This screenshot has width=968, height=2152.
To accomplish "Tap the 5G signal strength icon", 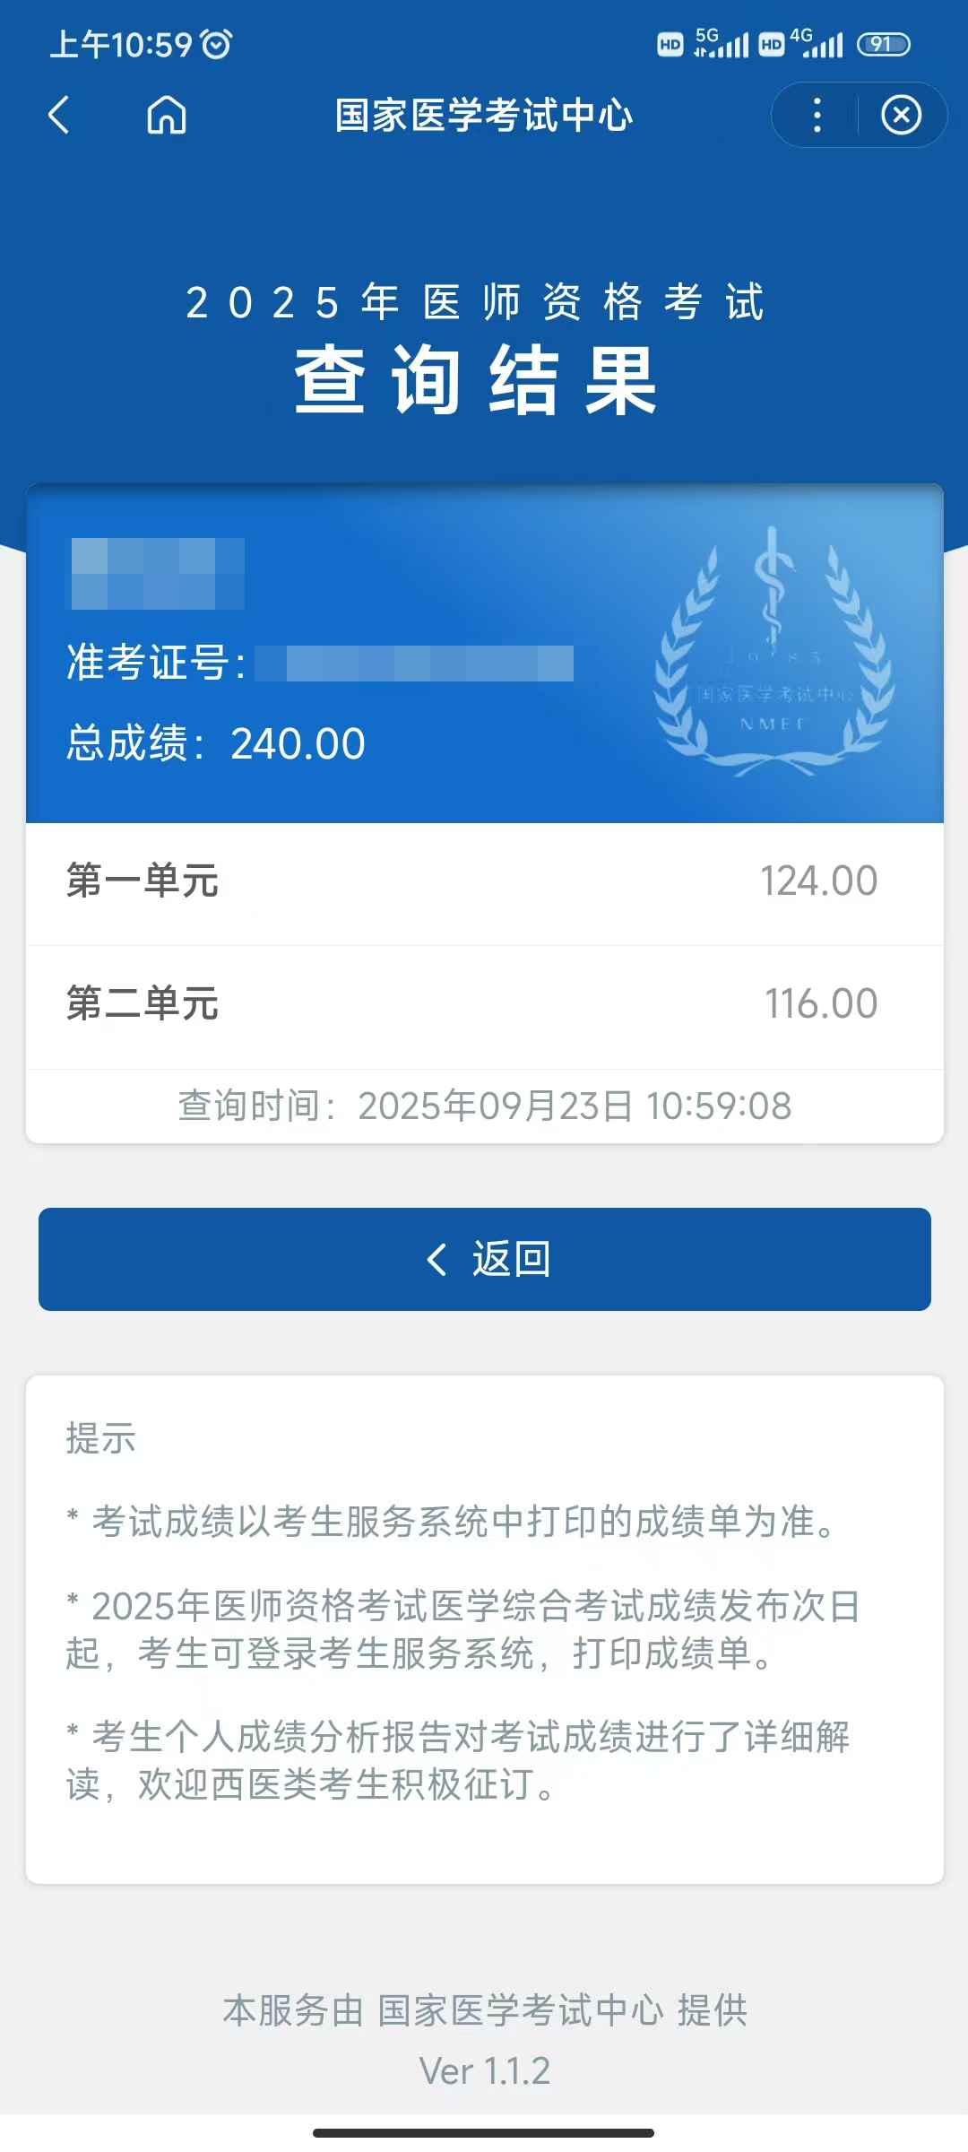I will [x=722, y=43].
